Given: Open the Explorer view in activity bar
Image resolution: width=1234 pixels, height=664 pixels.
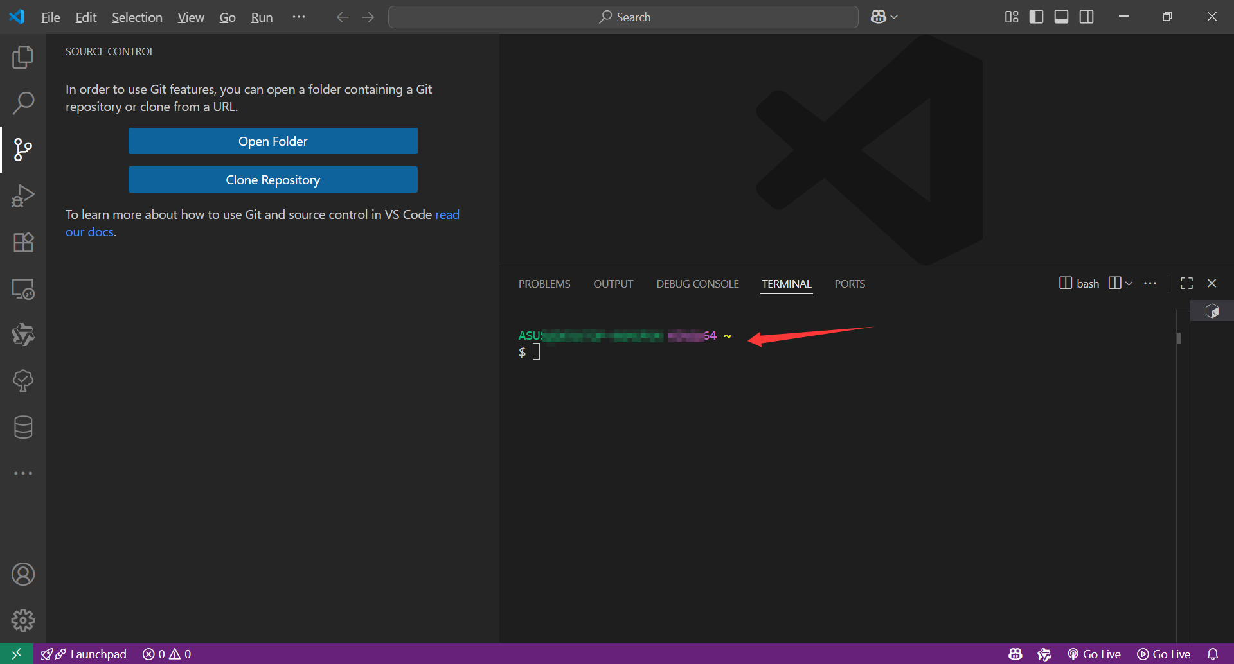Looking at the screenshot, I should coord(23,57).
